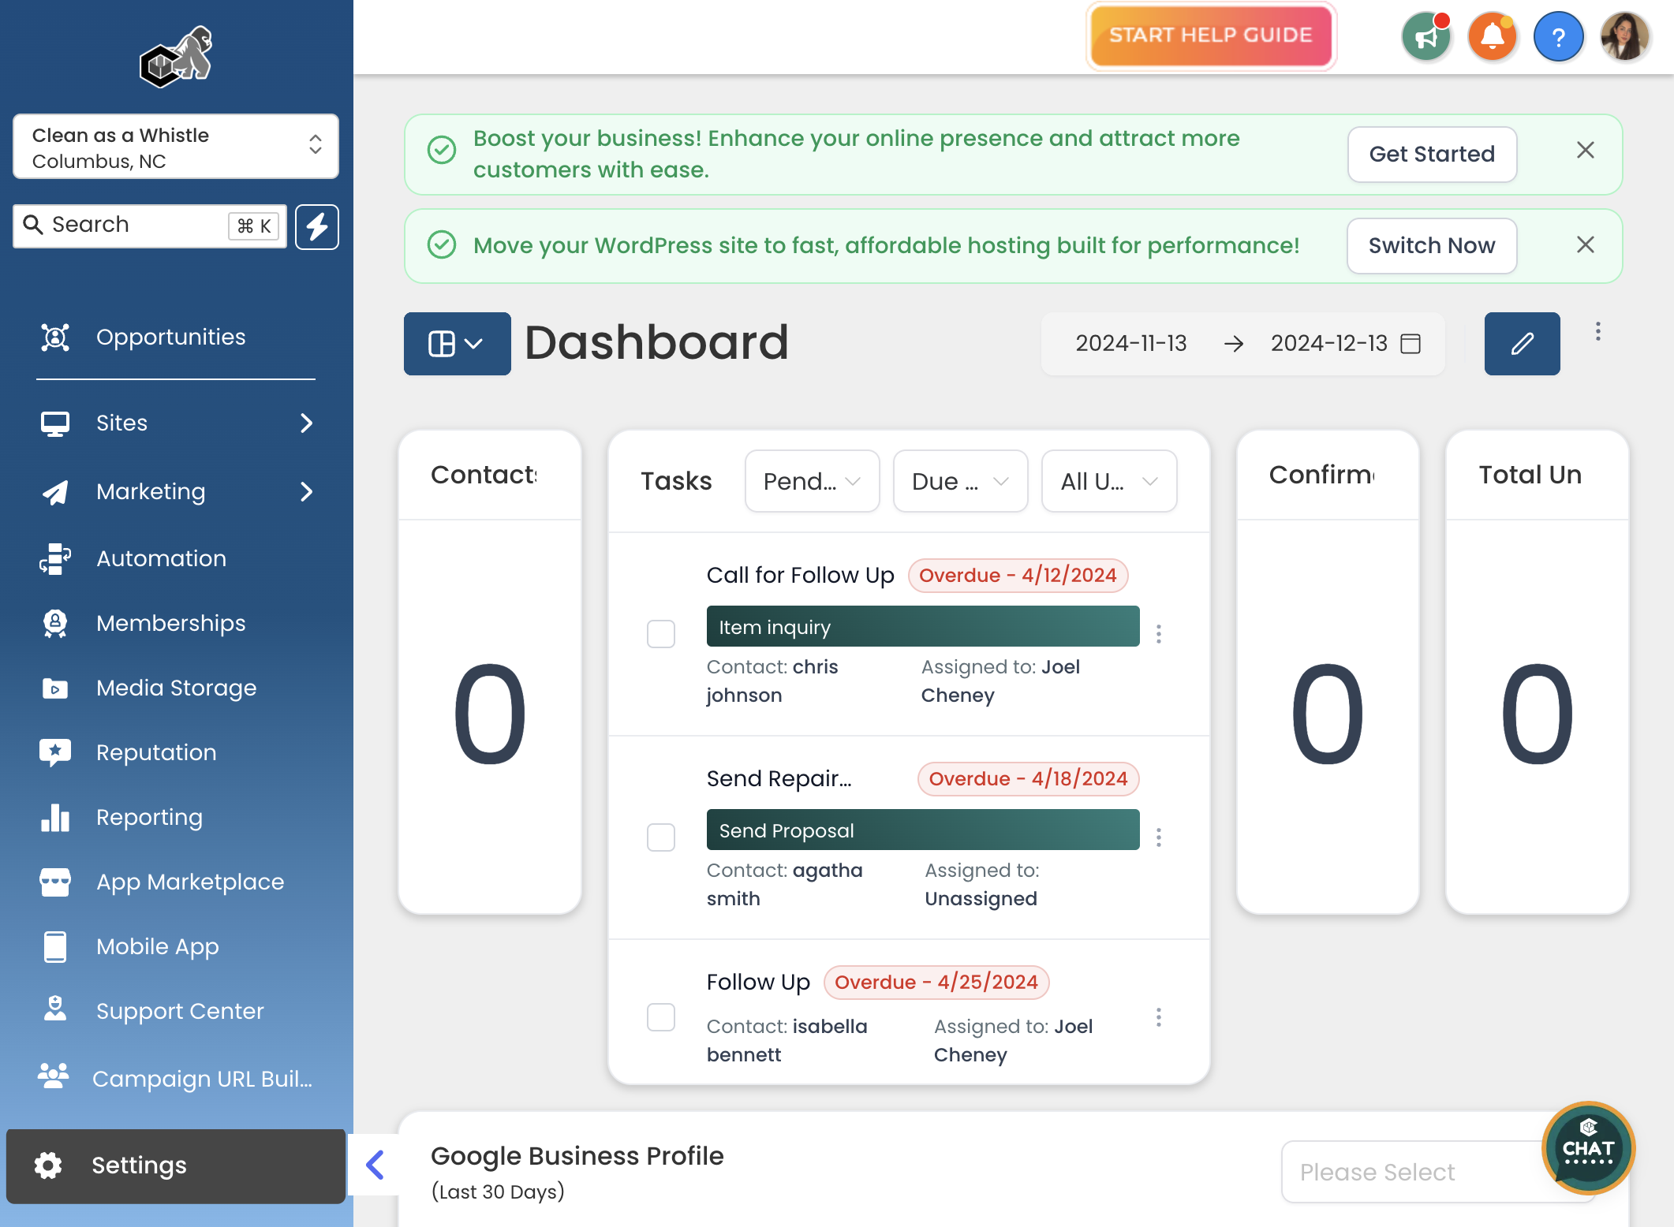Collapse sidebar with the left chevron
Viewport: 1674px width, 1227px height.
[x=376, y=1165]
